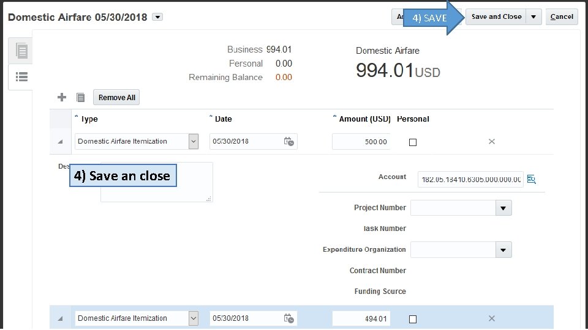Image resolution: width=588 pixels, height=330 pixels.
Task: Click the Funding Source label
Action: pos(380,291)
